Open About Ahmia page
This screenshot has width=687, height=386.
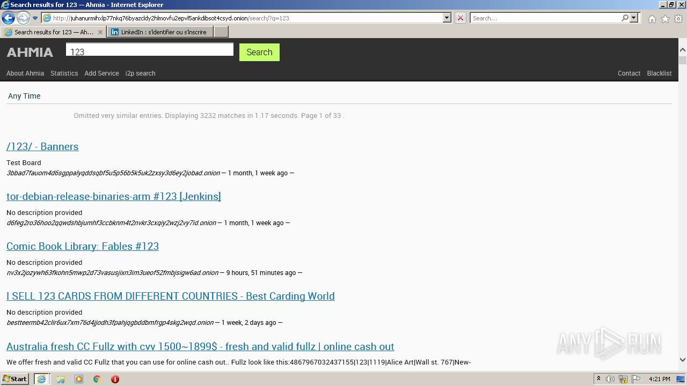tap(25, 73)
